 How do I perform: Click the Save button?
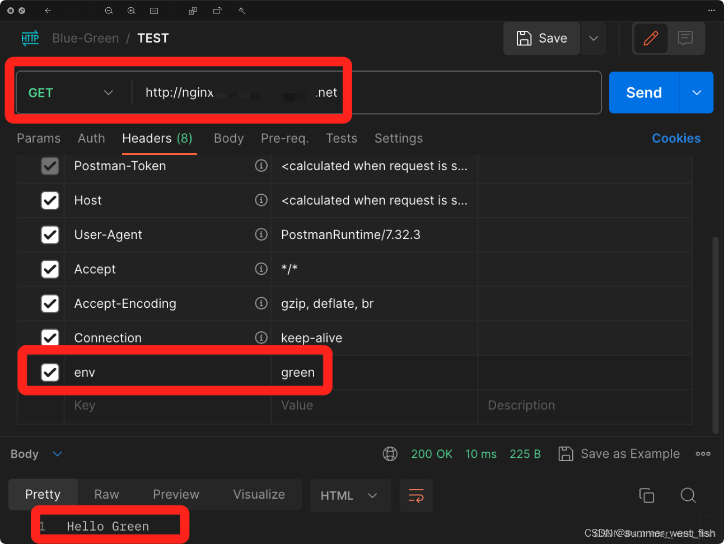pos(541,38)
